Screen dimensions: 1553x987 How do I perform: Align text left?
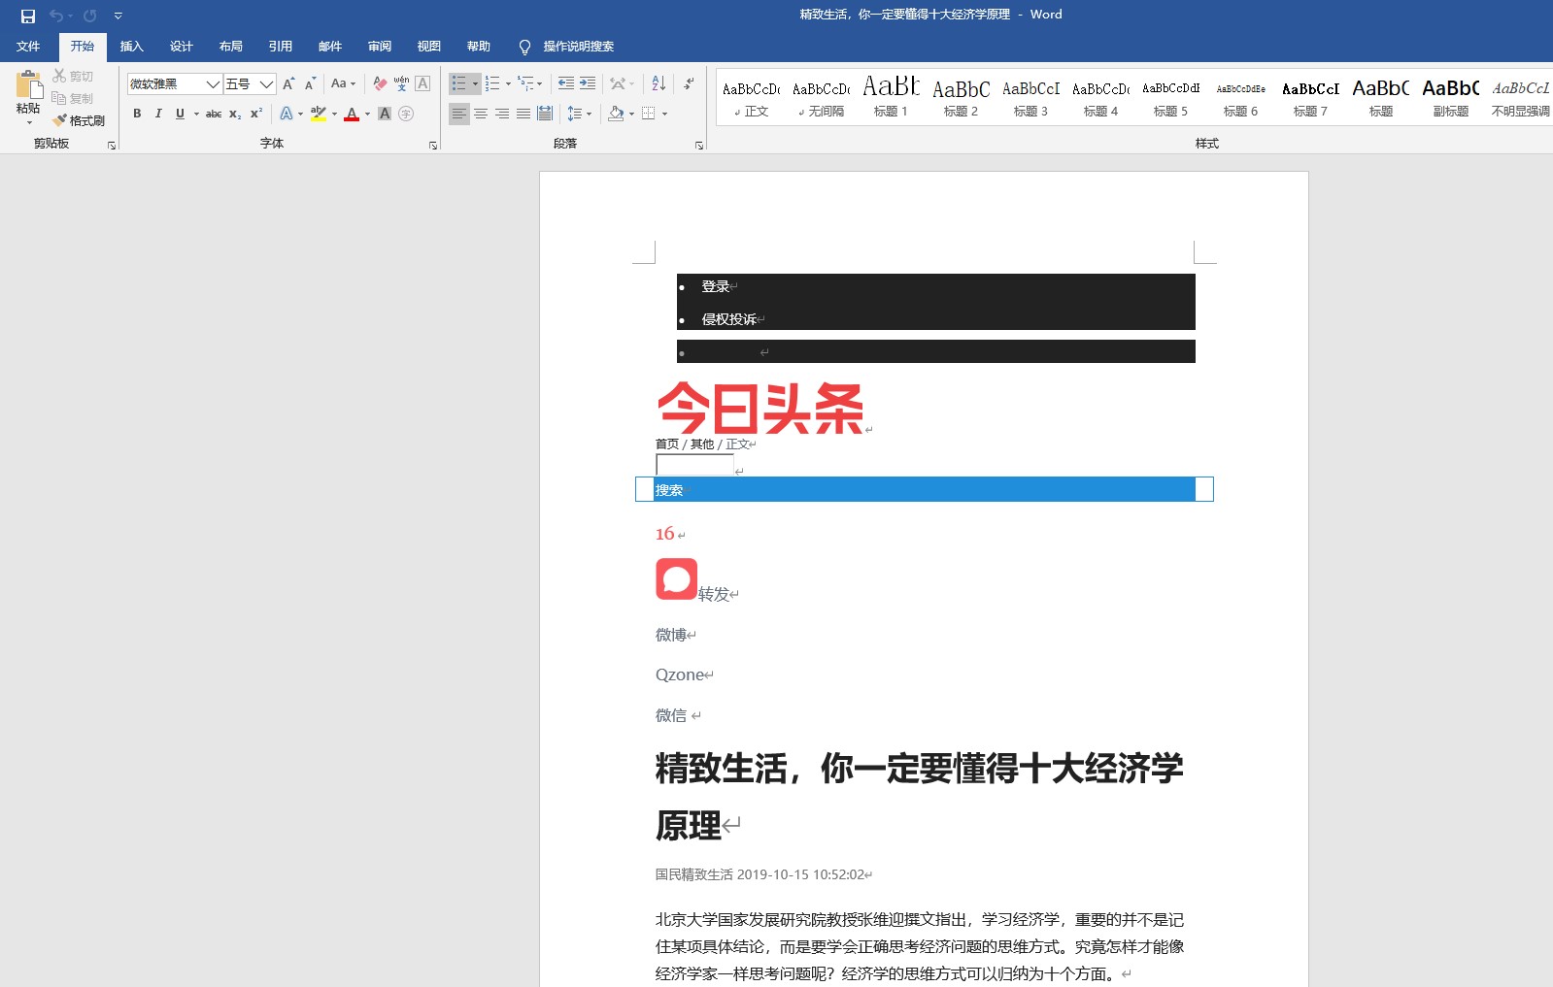pyautogui.click(x=459, y=114)
